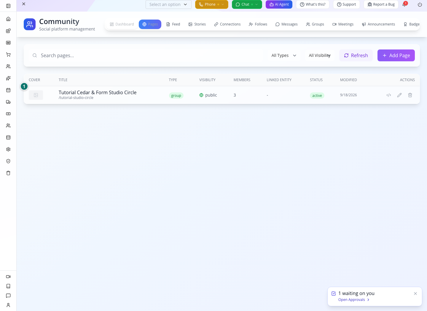Open the shopping cart sidebar icon
This screenshot has width=427, height=311.
pyautogui.click(x=8, y=54)
